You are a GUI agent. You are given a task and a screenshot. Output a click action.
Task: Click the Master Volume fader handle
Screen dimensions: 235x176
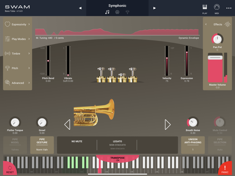point(215,58)
